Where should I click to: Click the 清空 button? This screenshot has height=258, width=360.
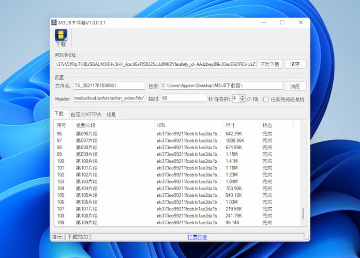click(x=295, y=64)
